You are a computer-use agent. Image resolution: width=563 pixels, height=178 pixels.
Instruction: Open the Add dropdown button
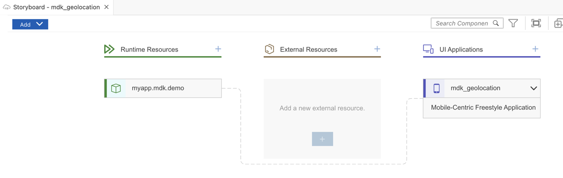[30, 24]
